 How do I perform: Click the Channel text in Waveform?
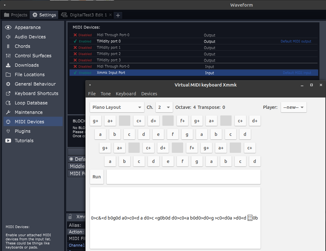click(77, 245)
